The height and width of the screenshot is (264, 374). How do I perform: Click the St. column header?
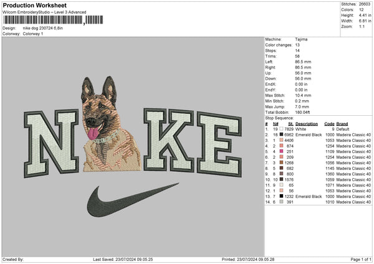[x=290, y=123]
